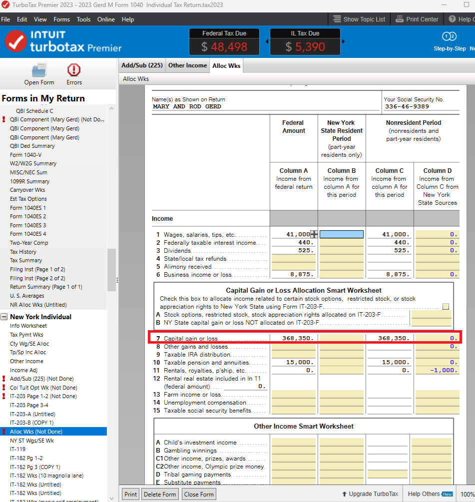Click State/local tax refunds Column A field

(x=294, y=258)
